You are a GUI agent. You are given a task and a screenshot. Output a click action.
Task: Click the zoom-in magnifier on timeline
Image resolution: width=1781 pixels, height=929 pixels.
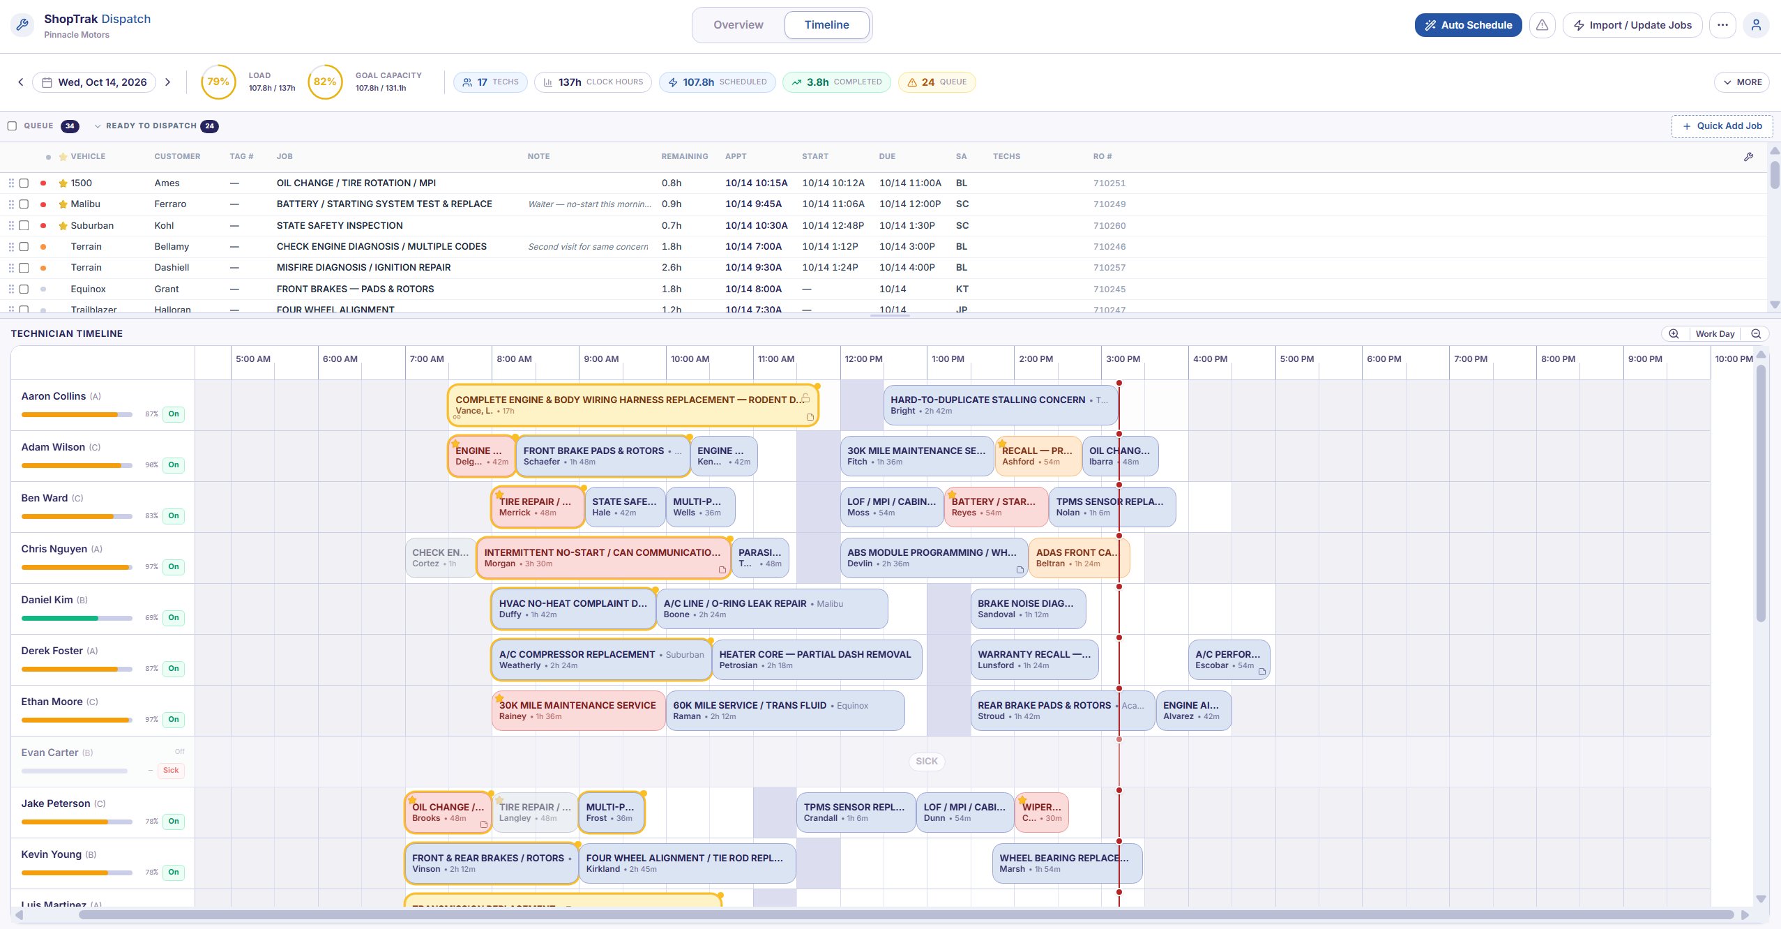(1674, 334)
